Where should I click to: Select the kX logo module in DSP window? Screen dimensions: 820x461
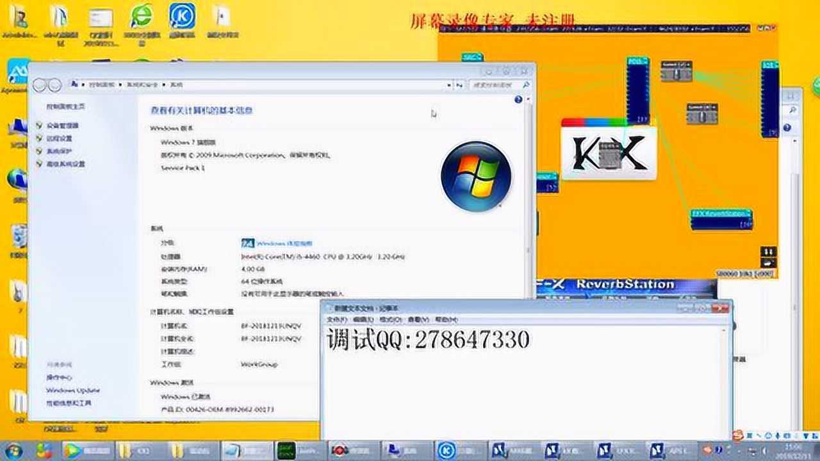pos(609,149)
